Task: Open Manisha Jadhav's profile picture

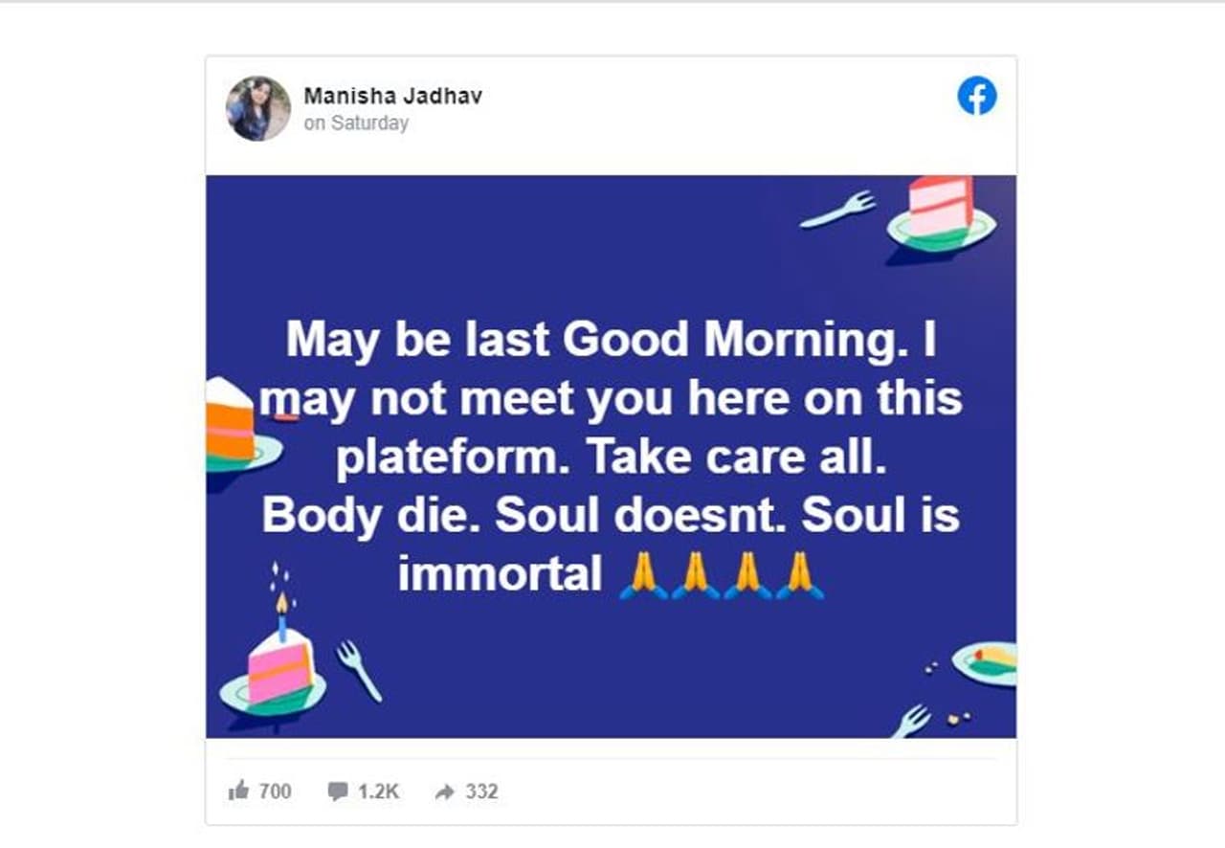Action: click(x=258, y=109)
